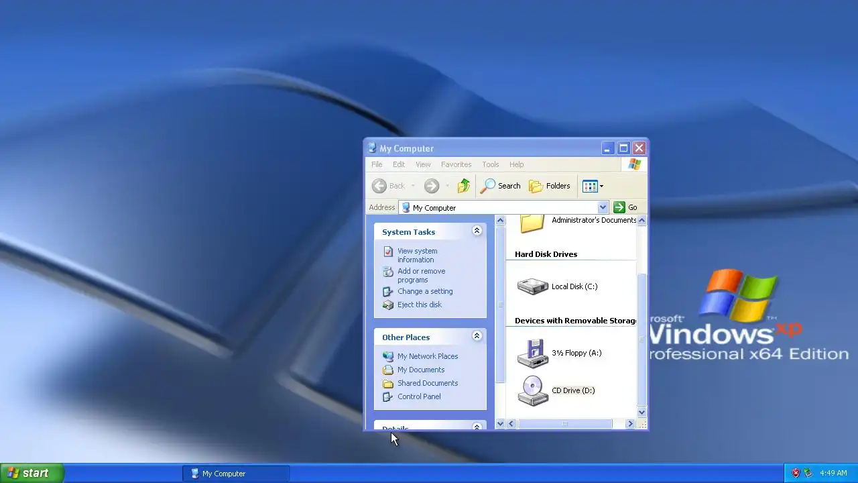Select the Administrator's Documents folder icon
Screen dimensions: 858x483
532,223
